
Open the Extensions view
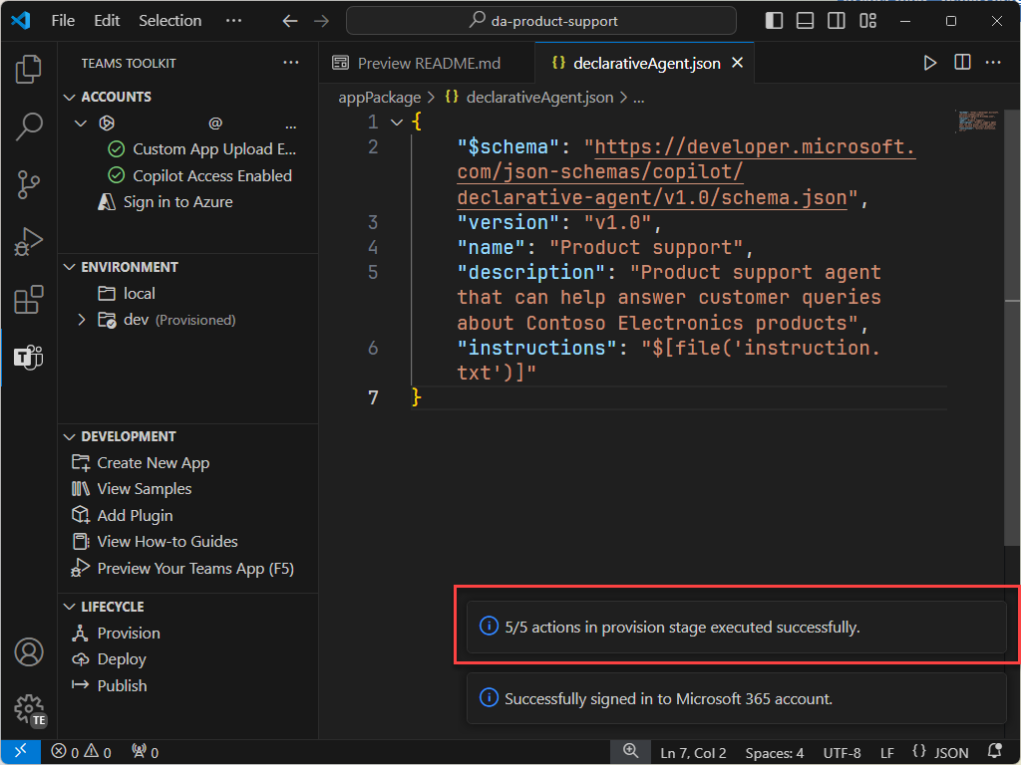[27, 298]
